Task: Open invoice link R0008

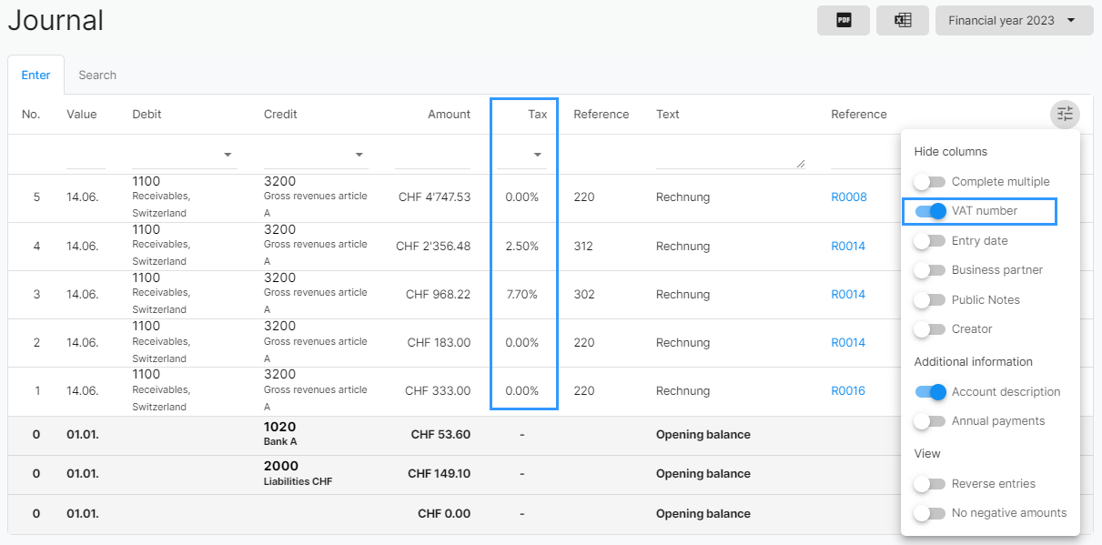Action: (848, 197)
